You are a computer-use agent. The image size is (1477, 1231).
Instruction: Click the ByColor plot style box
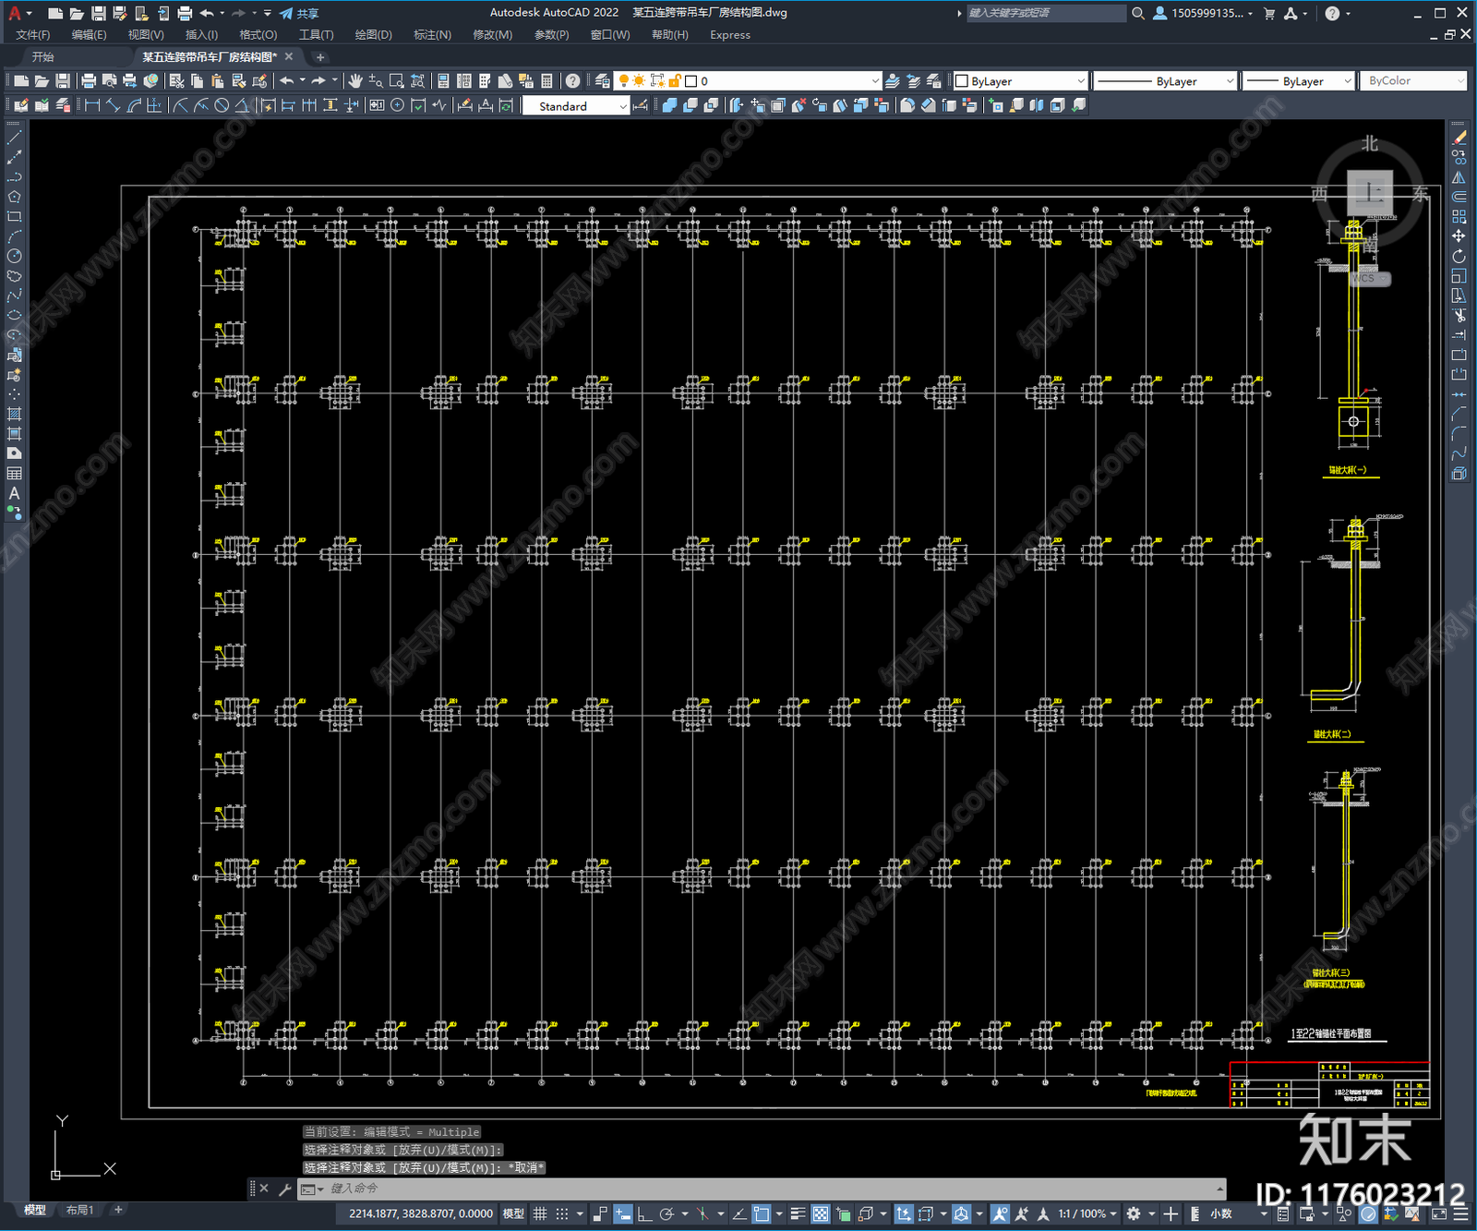1414,81
